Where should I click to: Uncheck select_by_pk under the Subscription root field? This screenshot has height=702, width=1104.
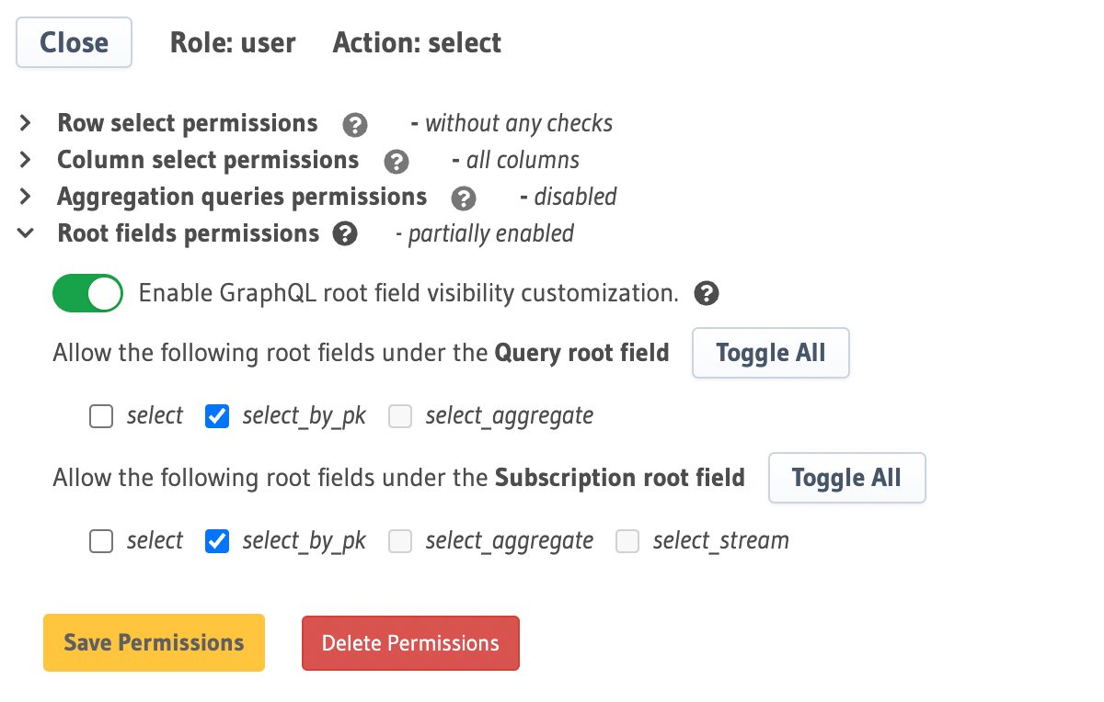pyautogui.click(x=216, y=541)
